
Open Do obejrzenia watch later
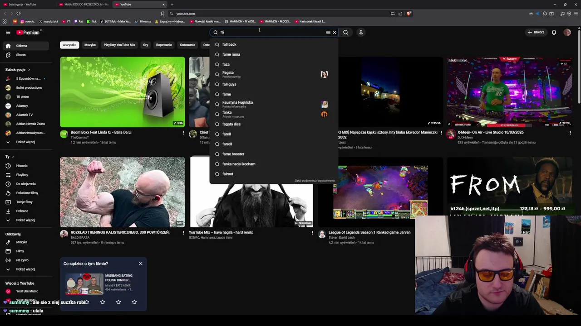pyautogui.click(x=27, y=184)
